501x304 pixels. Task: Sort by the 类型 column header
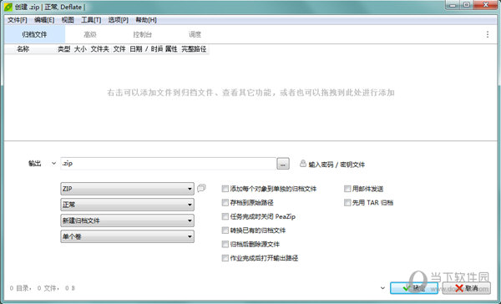pyautogui.click(x=64, y=49)
